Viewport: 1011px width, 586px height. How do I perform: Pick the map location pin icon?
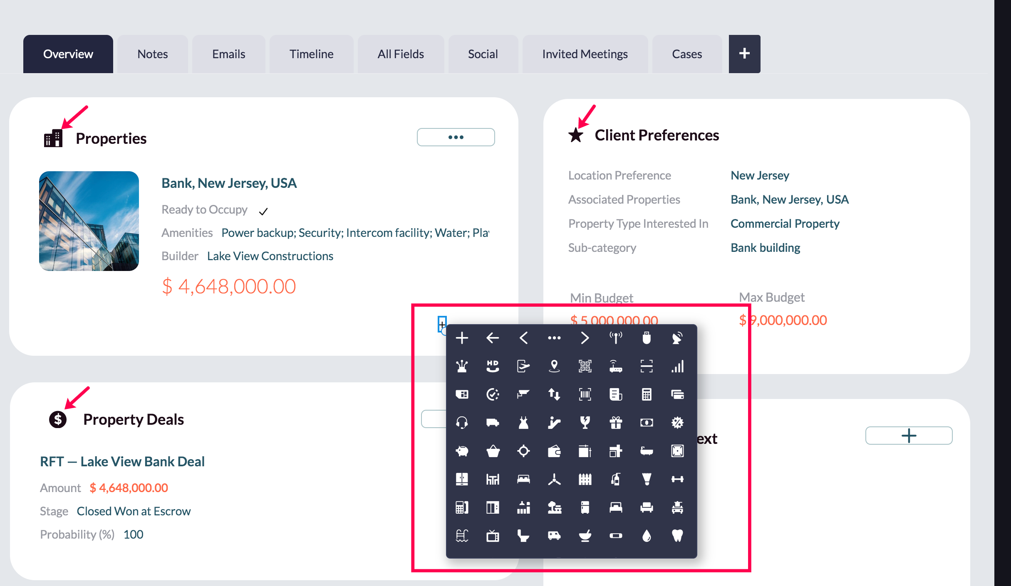coord(554,366)
